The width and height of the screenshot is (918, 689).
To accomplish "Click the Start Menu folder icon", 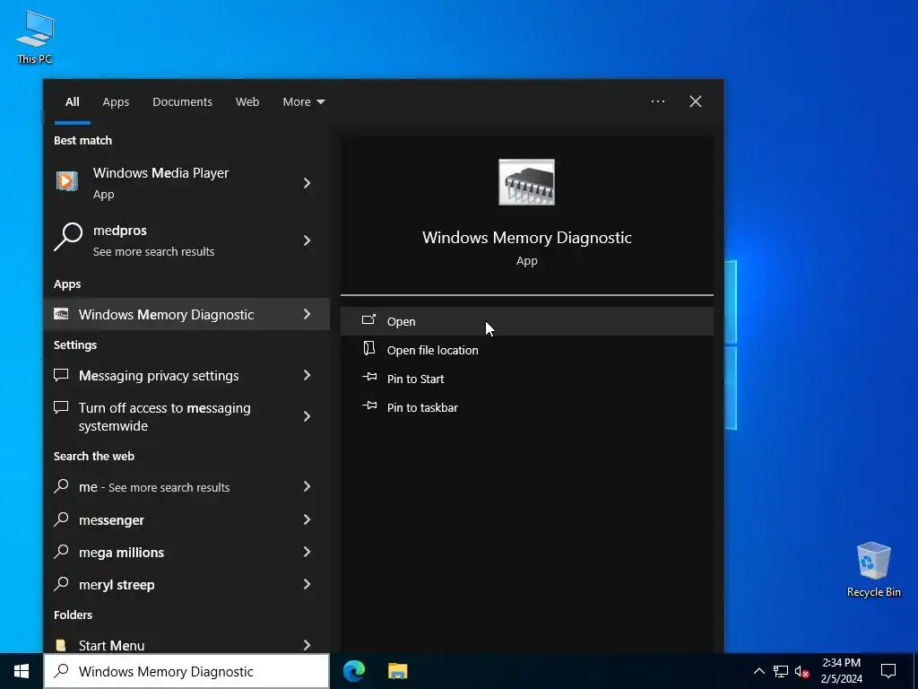I will (x=60, y=645).
